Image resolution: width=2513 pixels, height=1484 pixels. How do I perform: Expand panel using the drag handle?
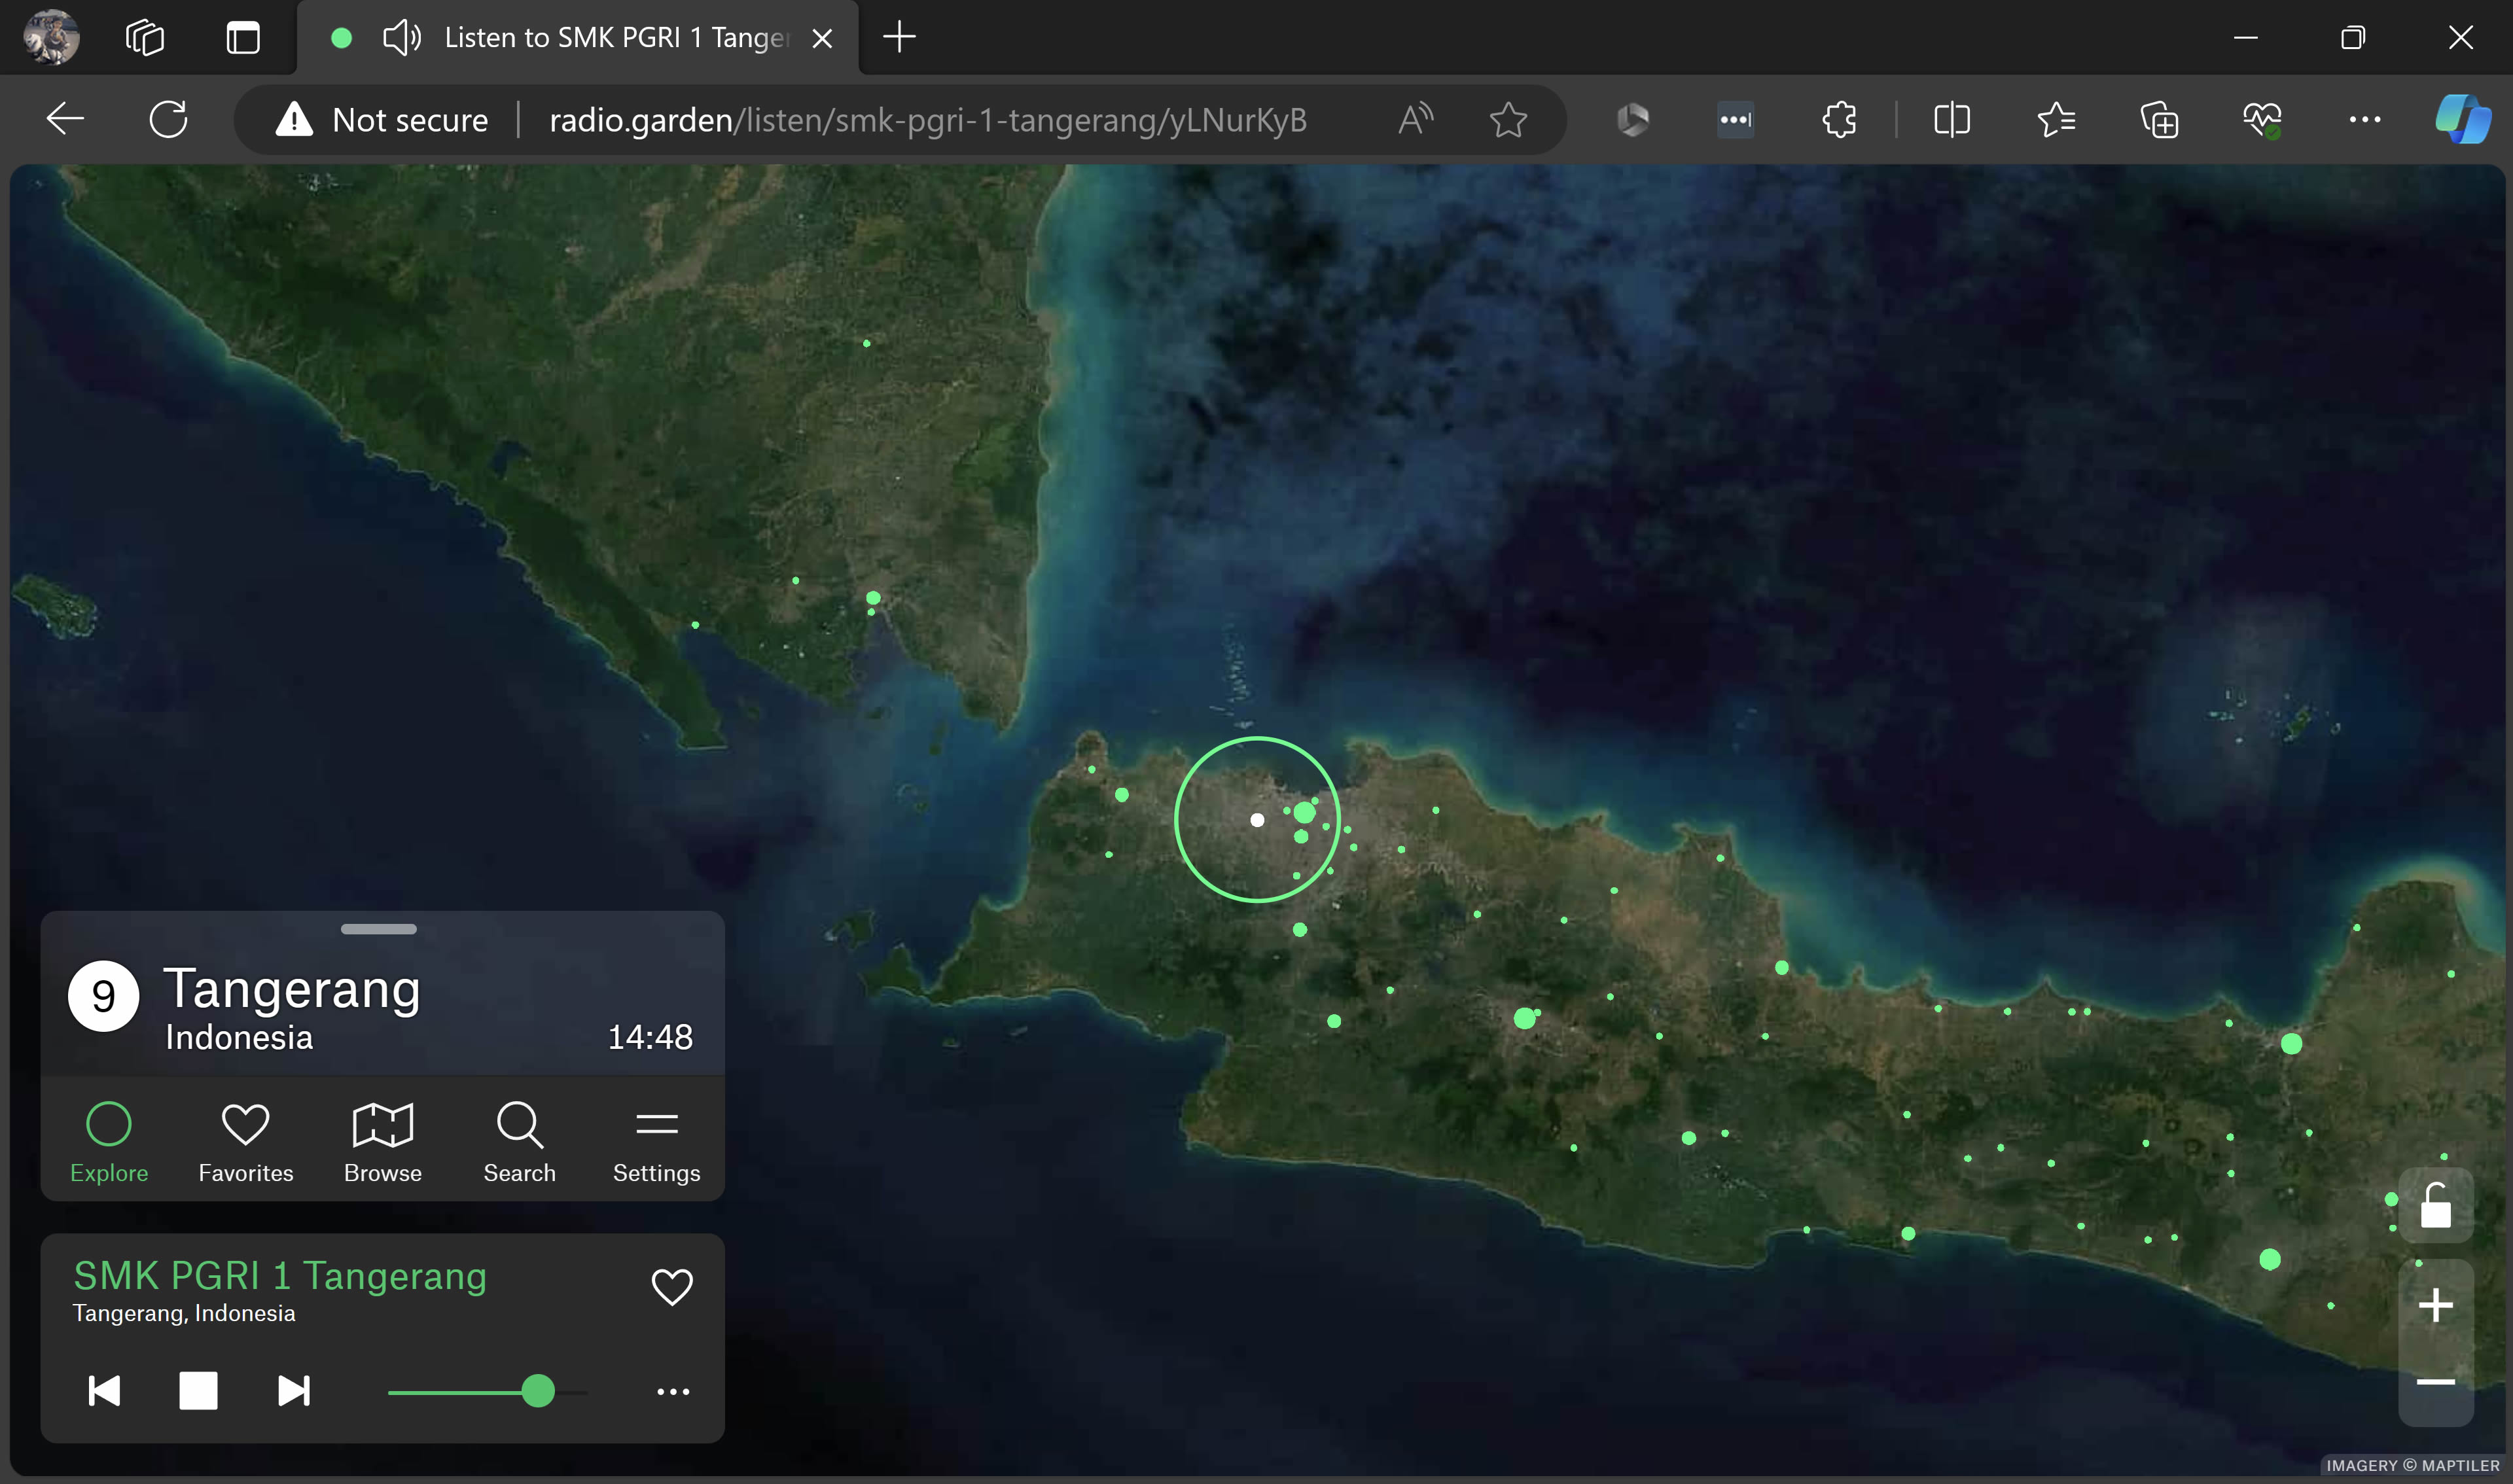point(378,929)
